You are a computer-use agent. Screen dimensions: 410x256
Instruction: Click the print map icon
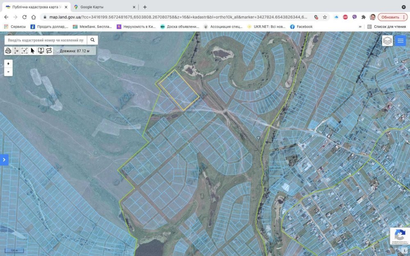[8, 51]
